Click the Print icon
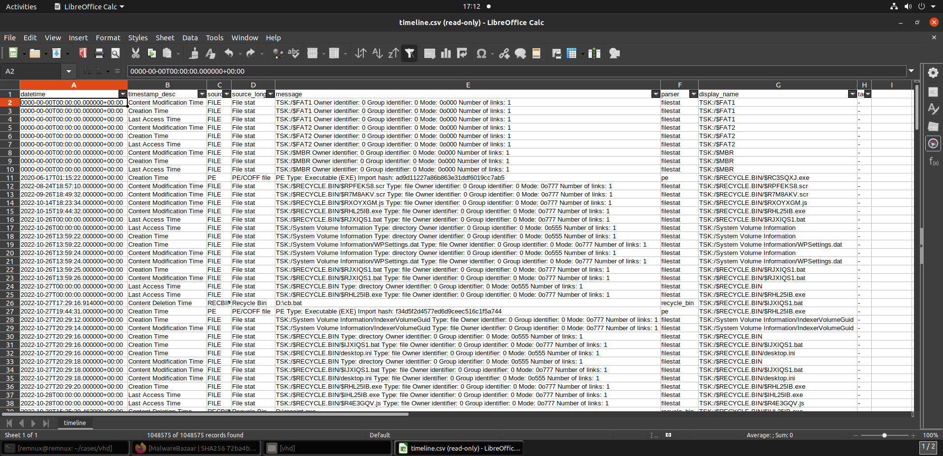The height and width of the screenshot is (456, 943). click(99, 54)
